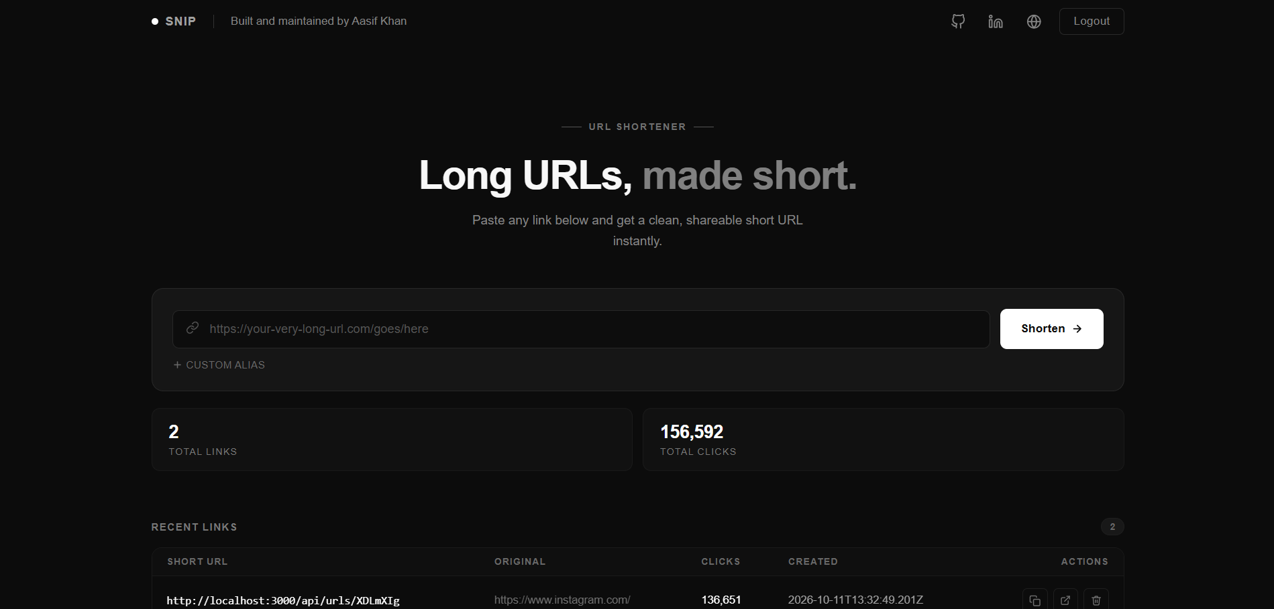
Task: Open the GitHub profile icon
Action: point(958,21)
